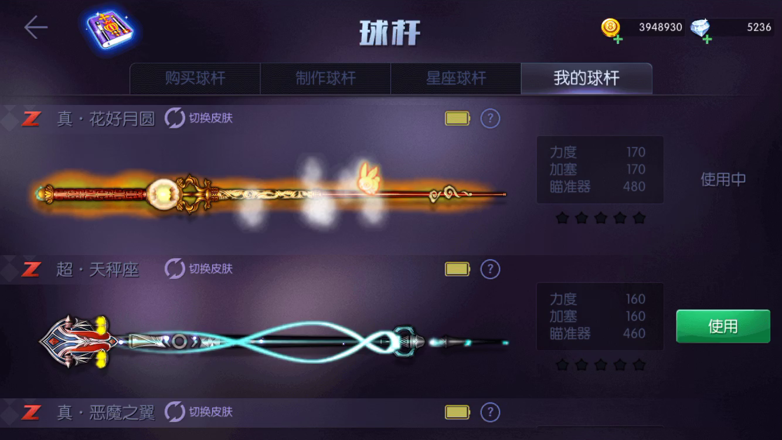Switch skin for 真·恶魔之翼 cue
Viewport: 782px width, 440px height.
click(x=199, y=412)
